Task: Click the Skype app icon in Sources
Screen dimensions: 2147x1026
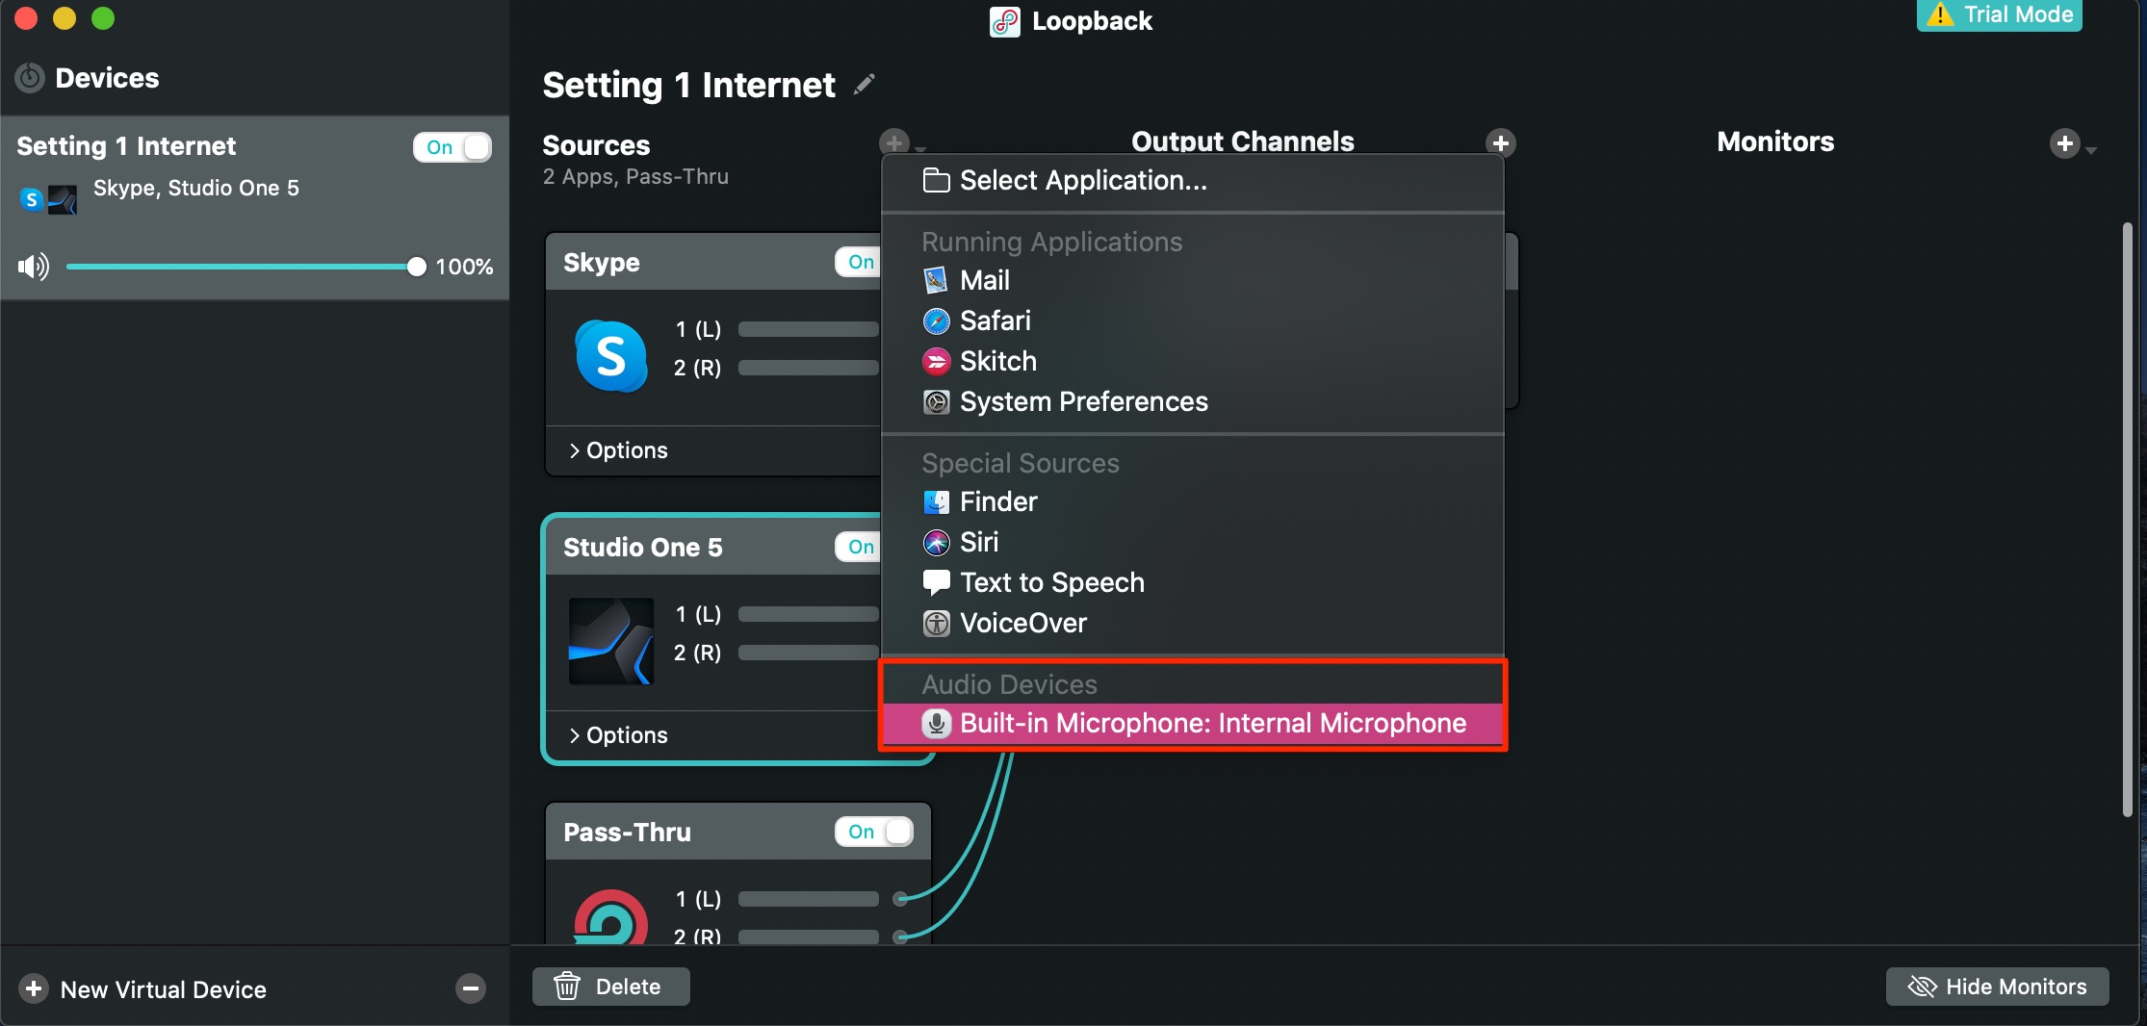Action: 611,355
